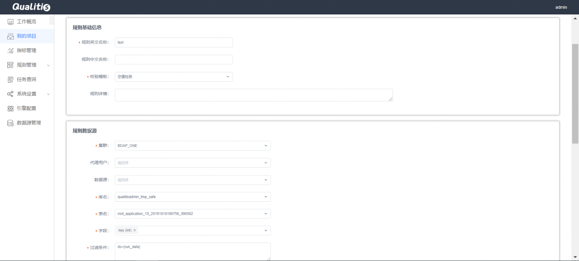Open the 集群 BDAP_ONE dropdown
The height and width of the screenshot is (261, 579).
(193, 146)
